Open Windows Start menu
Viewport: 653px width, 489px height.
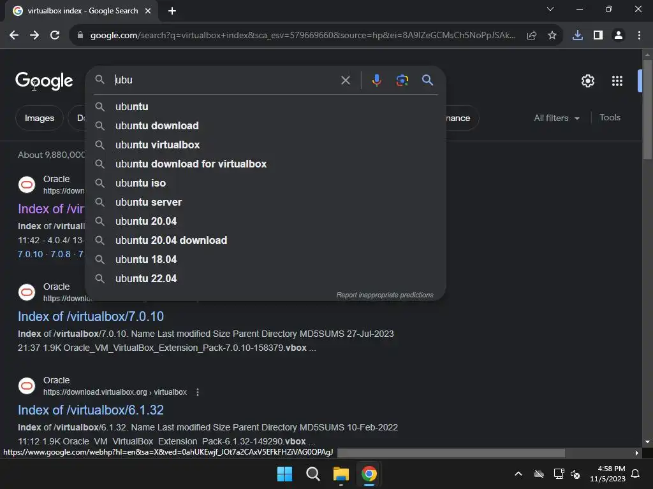[x=285, y=474]
